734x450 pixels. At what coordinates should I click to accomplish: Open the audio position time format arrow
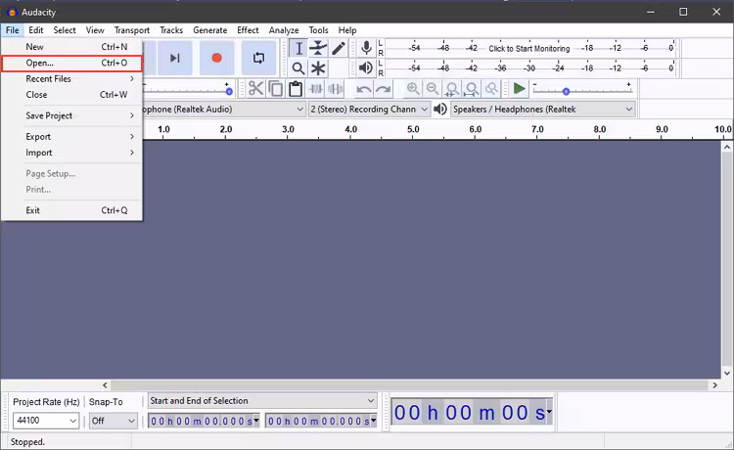(x=550, y=412)
